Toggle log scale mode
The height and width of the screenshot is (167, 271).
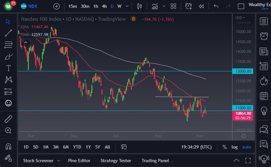pos(235,147)
